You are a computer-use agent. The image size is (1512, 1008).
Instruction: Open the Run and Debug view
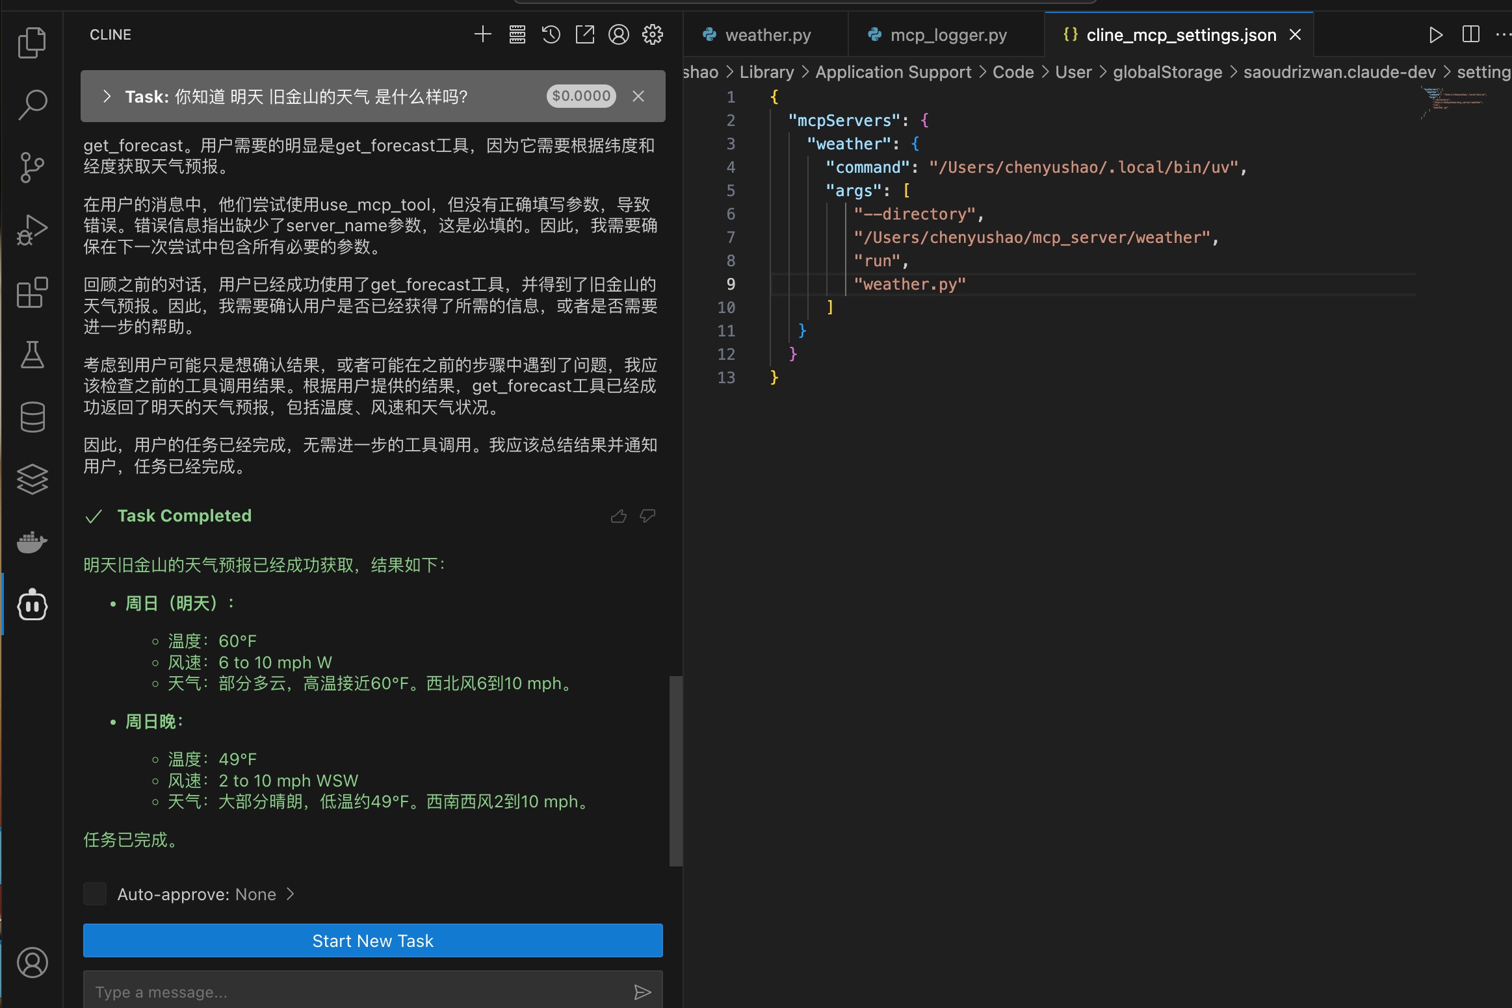[32, 230]
